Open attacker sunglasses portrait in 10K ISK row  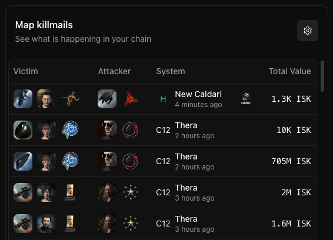[107, 130]
